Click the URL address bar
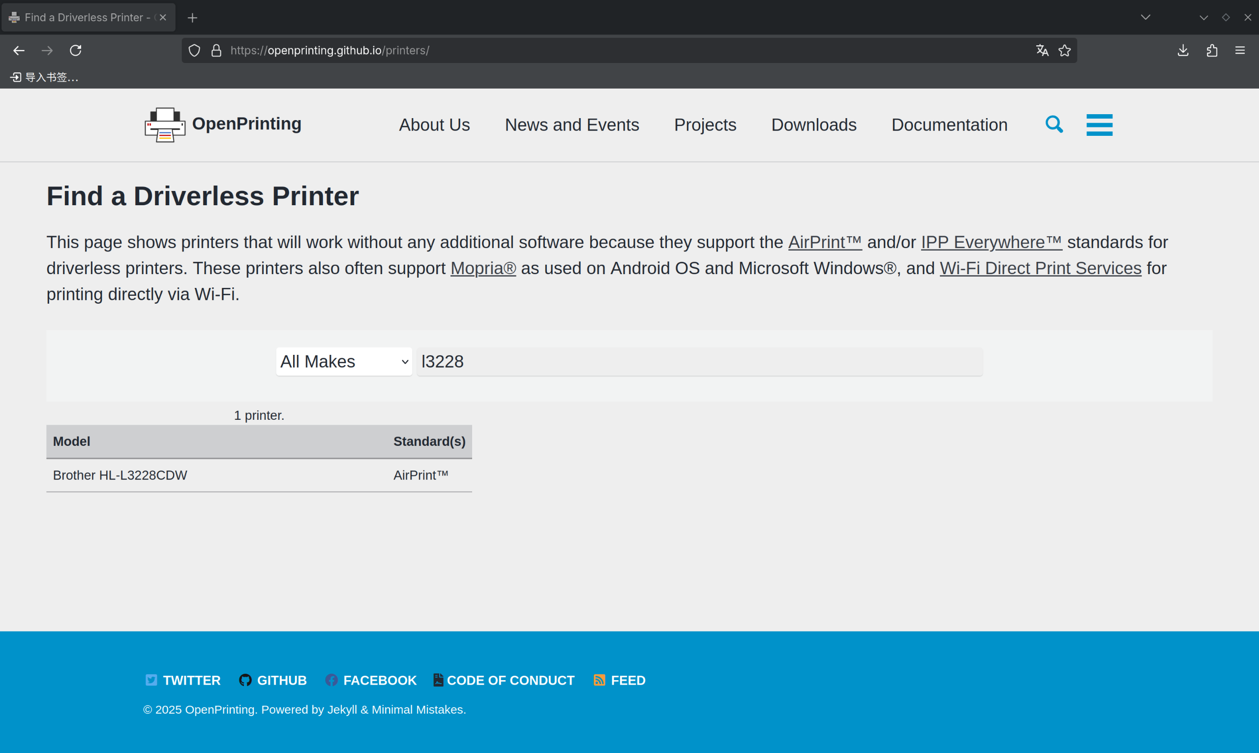The height and width of the screenshot is (753, 1259). coord(629,50)
